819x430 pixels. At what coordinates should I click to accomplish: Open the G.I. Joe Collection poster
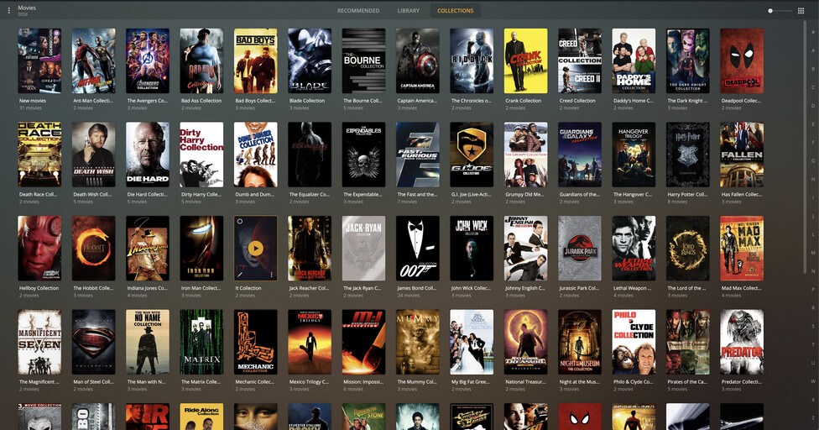coord(472,155)
